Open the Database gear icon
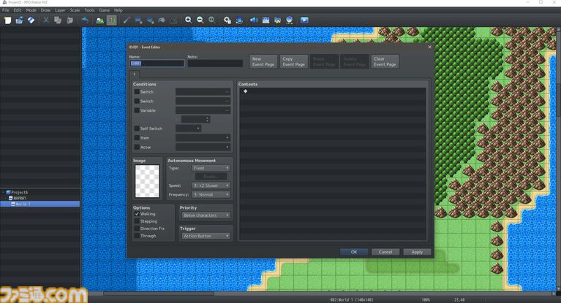 pos(227,20)
